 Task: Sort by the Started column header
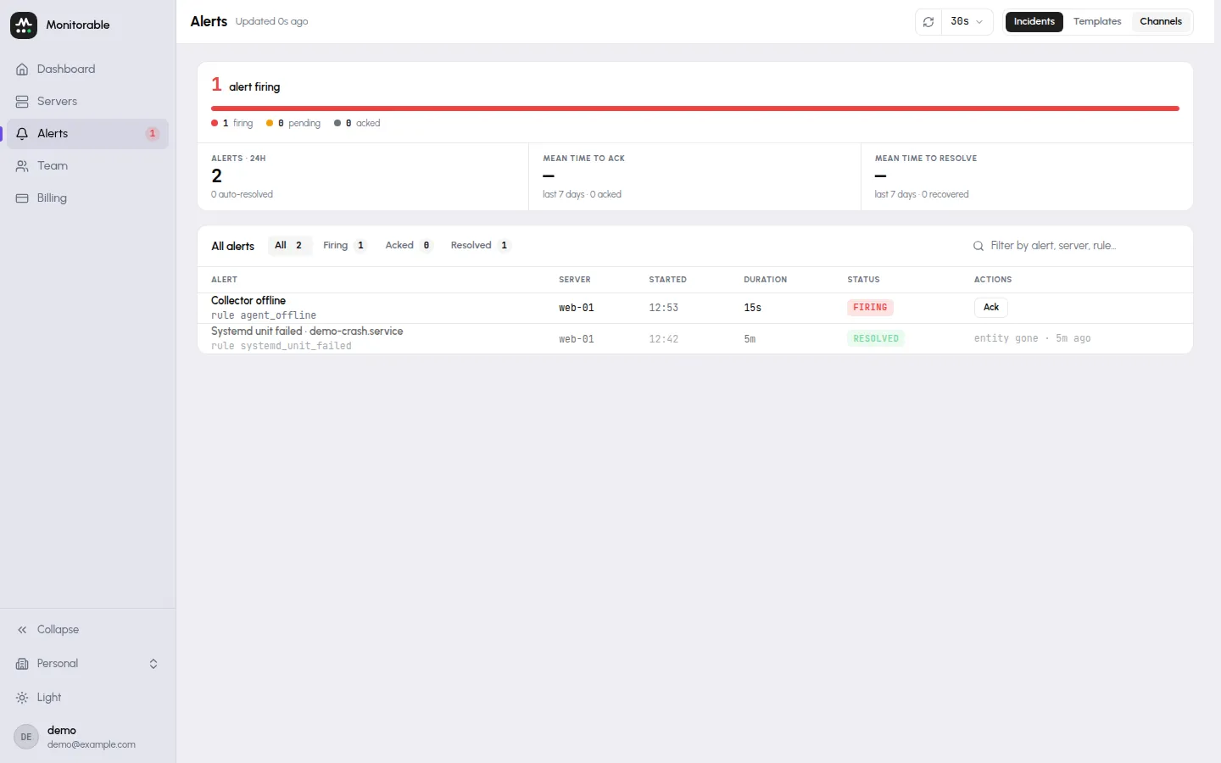coord(667,280)
